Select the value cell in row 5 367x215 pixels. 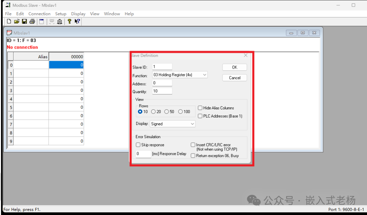(x=66, y=107)
